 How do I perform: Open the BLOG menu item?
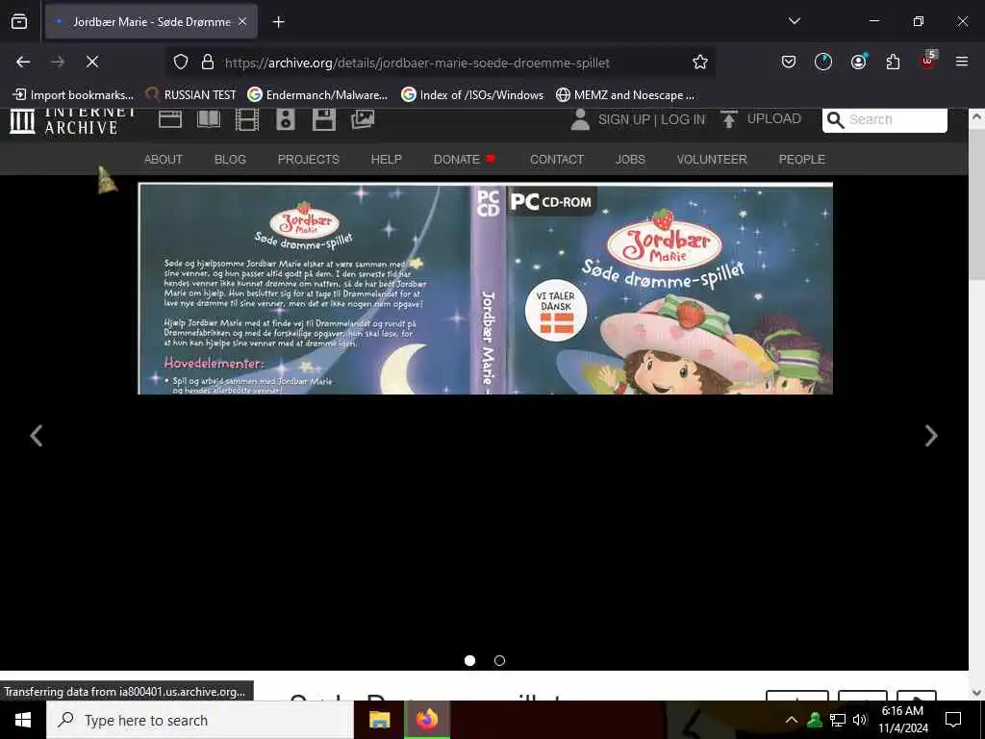pyautogui.click(x=231, y=160)
